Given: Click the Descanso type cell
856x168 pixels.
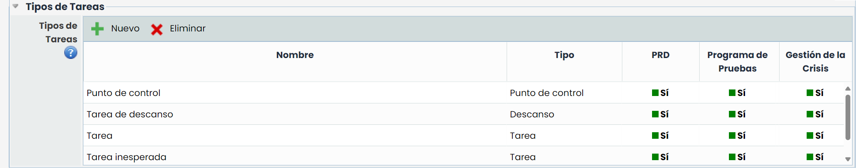Looking at the screenshot, I should point(532,114).
